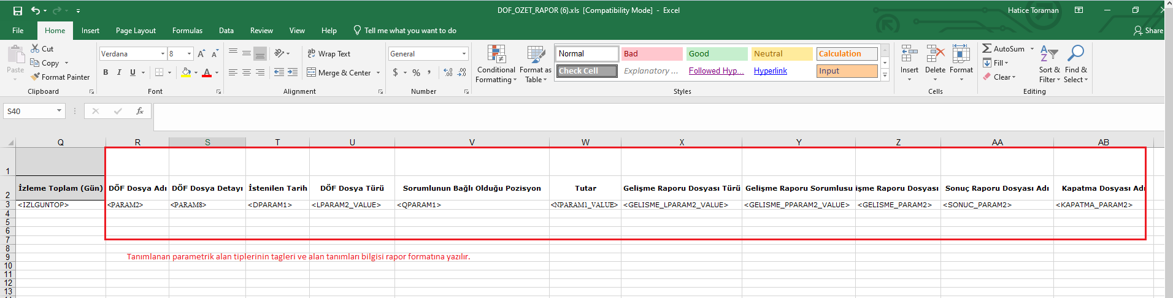Switch to Page Layout tab

point(136,31)
